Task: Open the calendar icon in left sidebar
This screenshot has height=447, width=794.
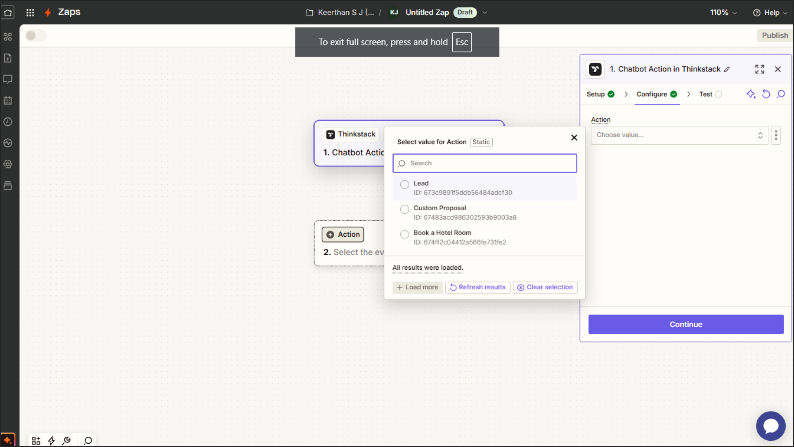Action: [8, 101]
